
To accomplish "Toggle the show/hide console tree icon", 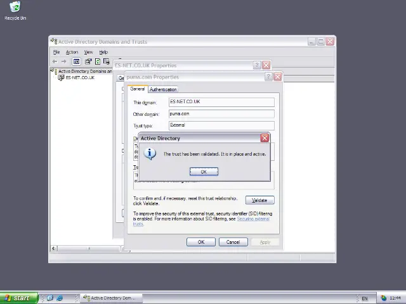I will tap(76, 61).
